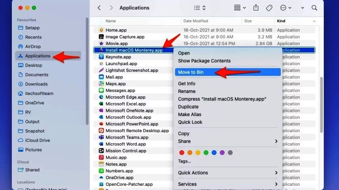Select the Image Capture.app icon

(x=101, y=37)
